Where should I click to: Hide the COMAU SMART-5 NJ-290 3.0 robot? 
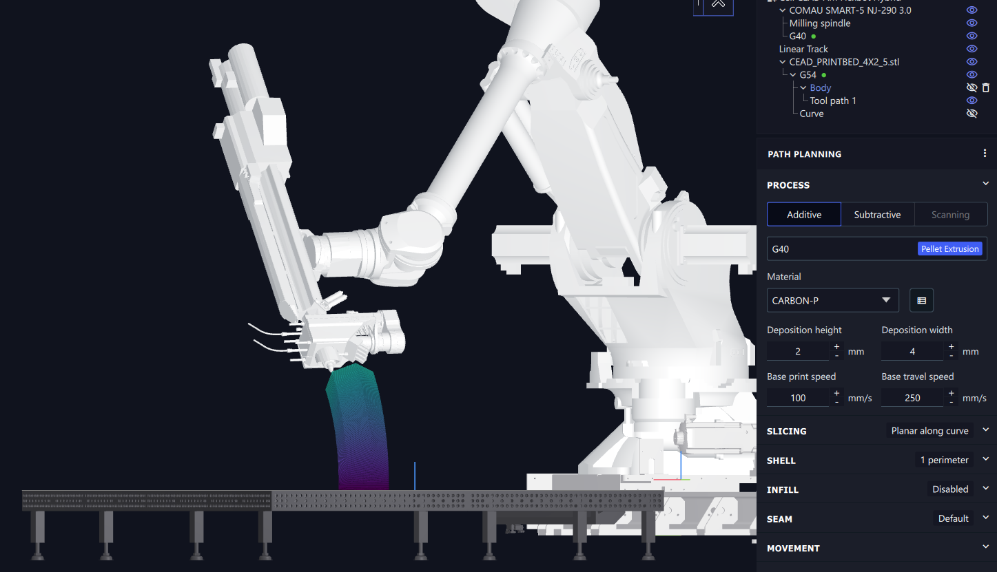(972, 10)
